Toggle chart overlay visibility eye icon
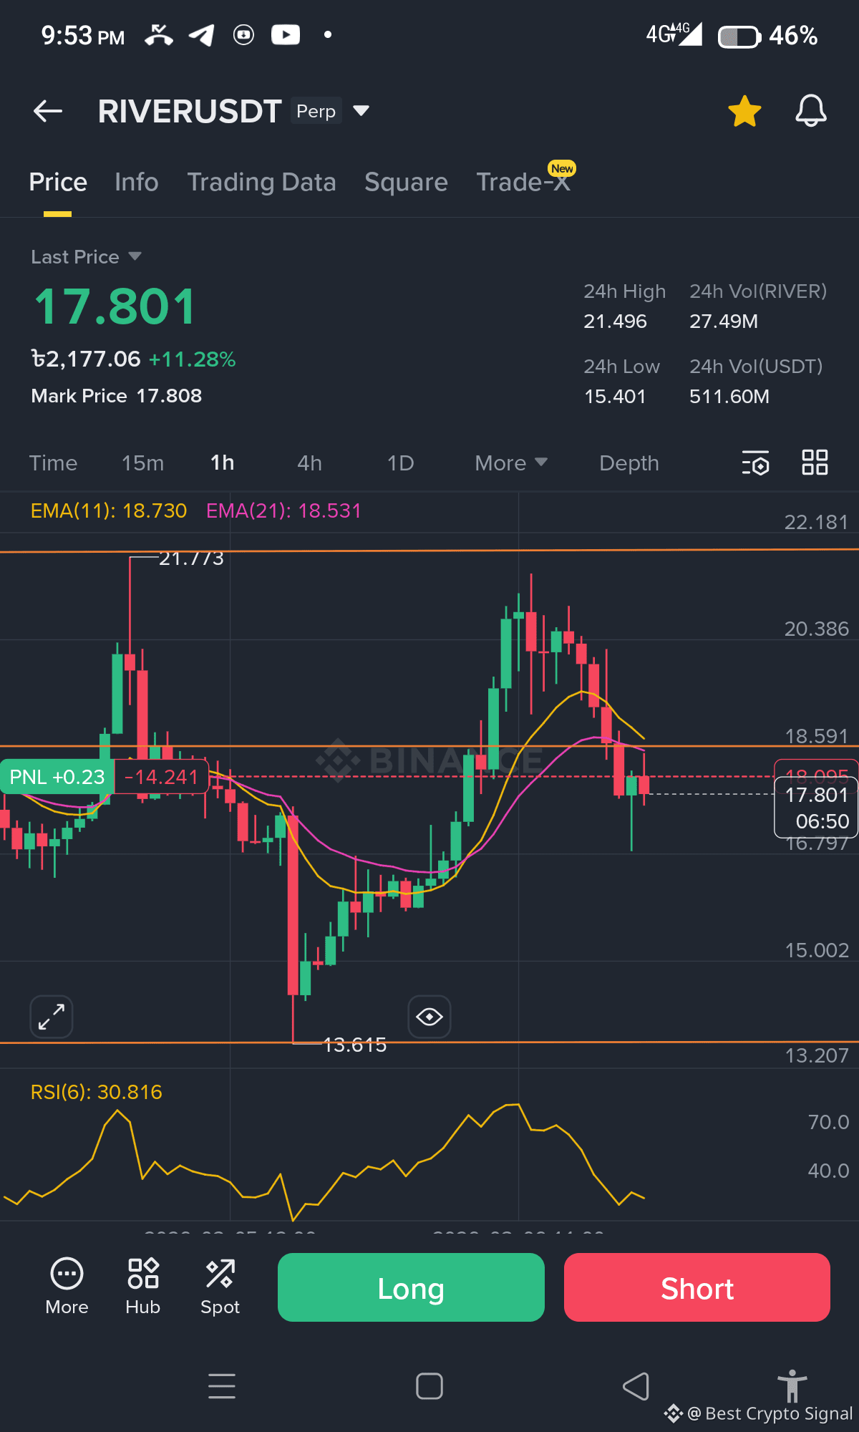Image resolution: width=859 pixels, height=1432 pixels. pyautogui.click(x=429, y=1017)
